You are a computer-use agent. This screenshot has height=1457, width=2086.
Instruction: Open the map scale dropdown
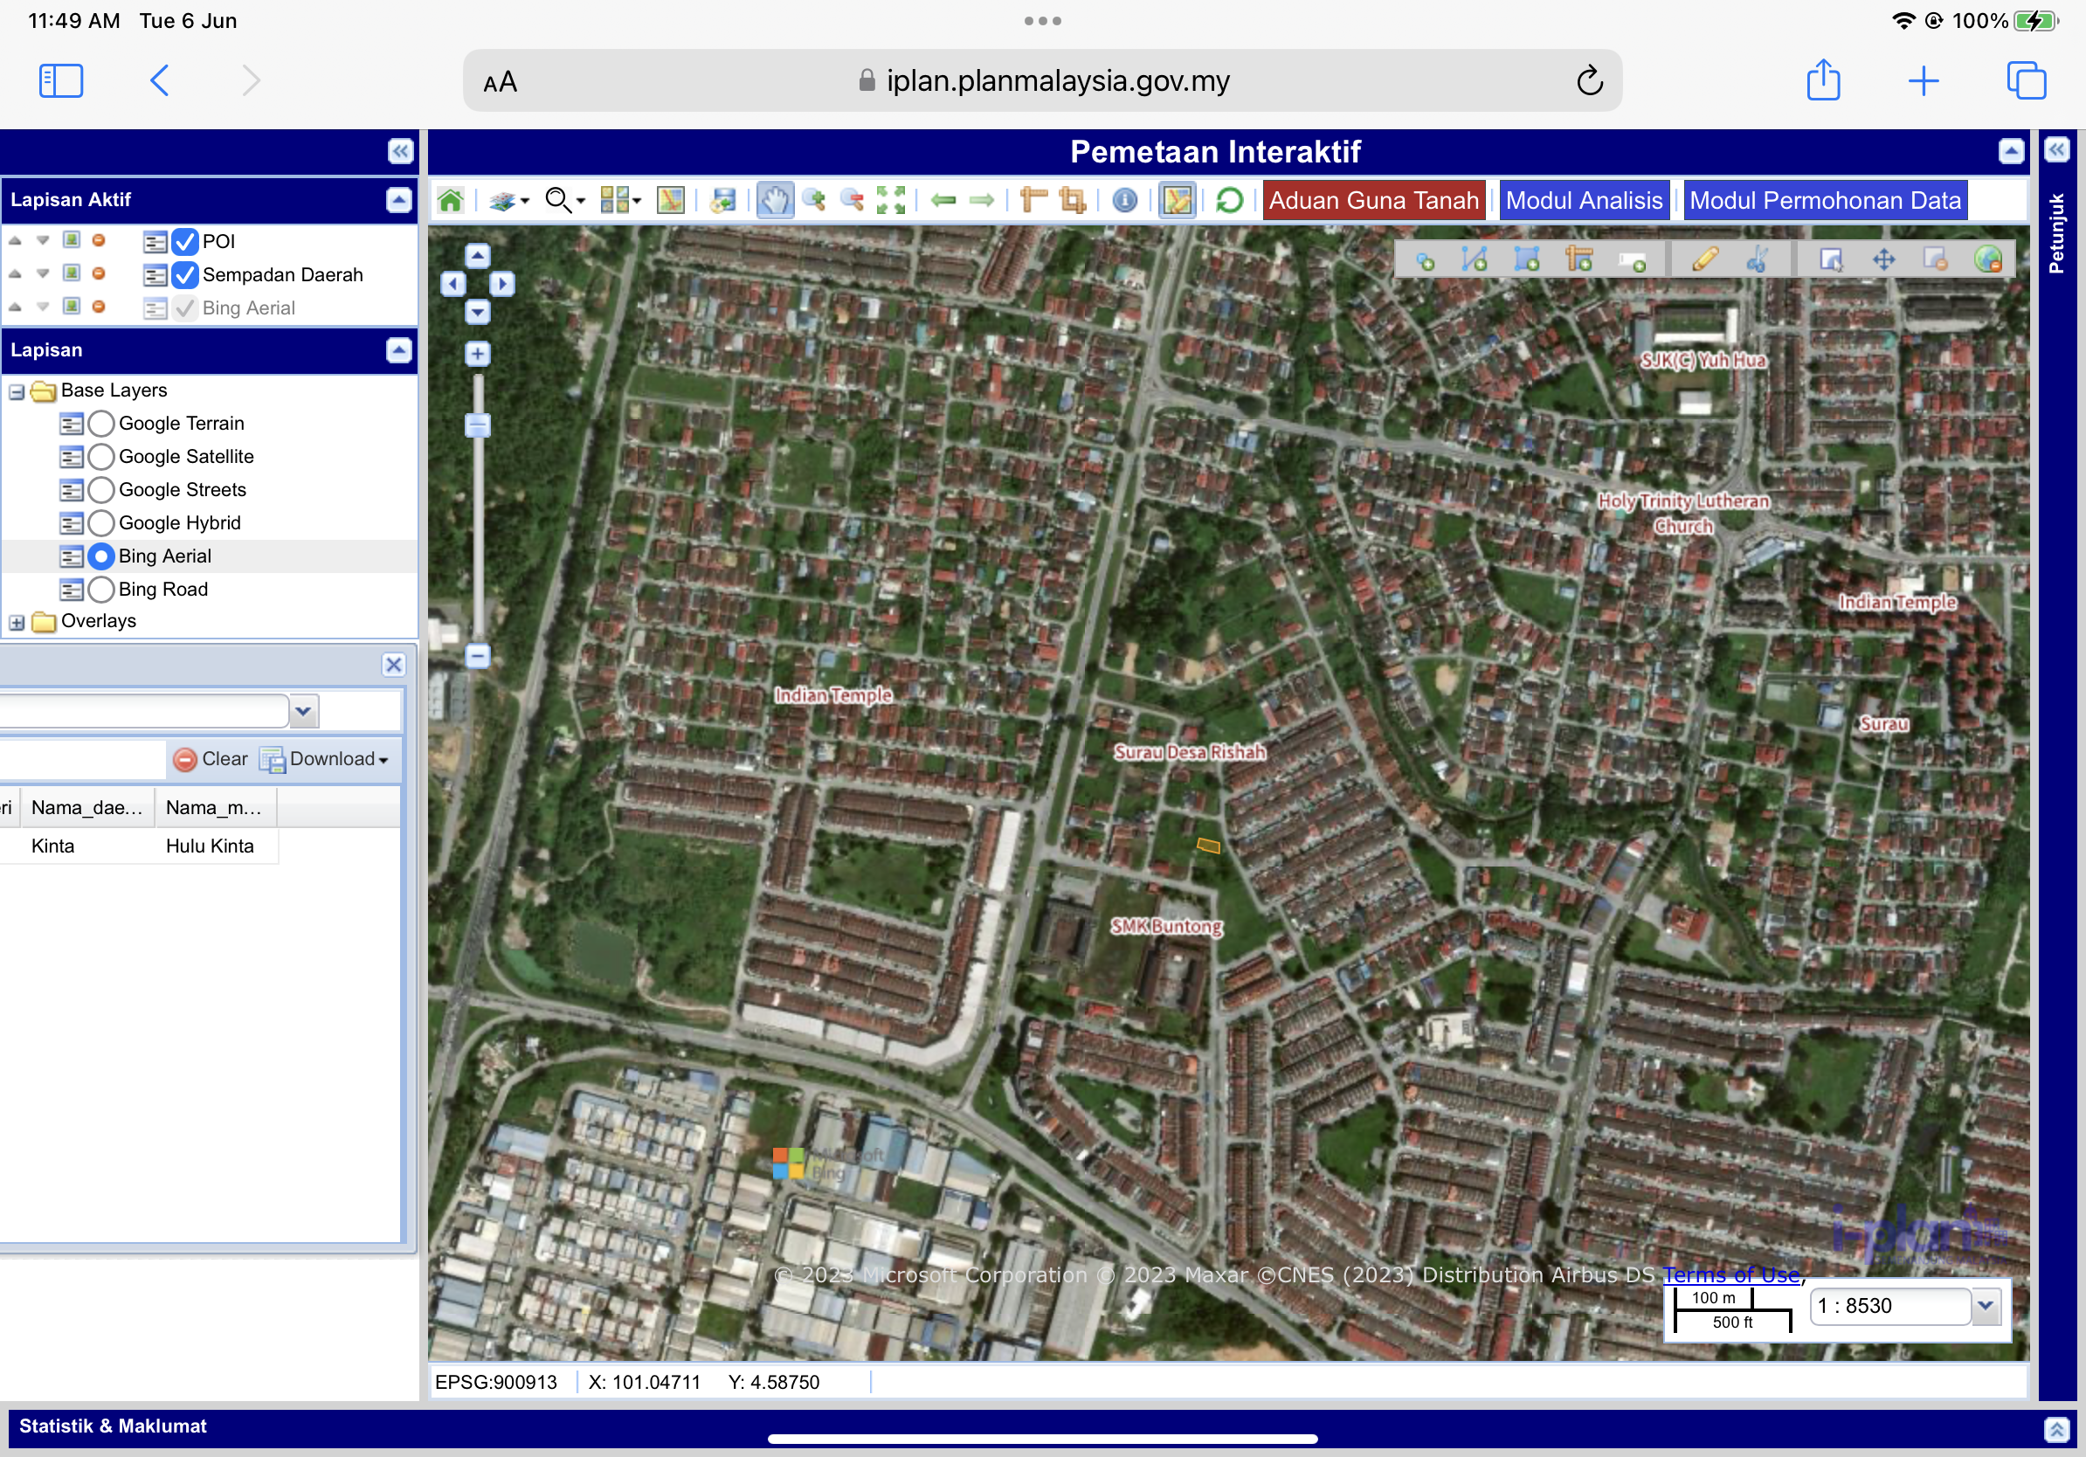coord(1986,1306)
